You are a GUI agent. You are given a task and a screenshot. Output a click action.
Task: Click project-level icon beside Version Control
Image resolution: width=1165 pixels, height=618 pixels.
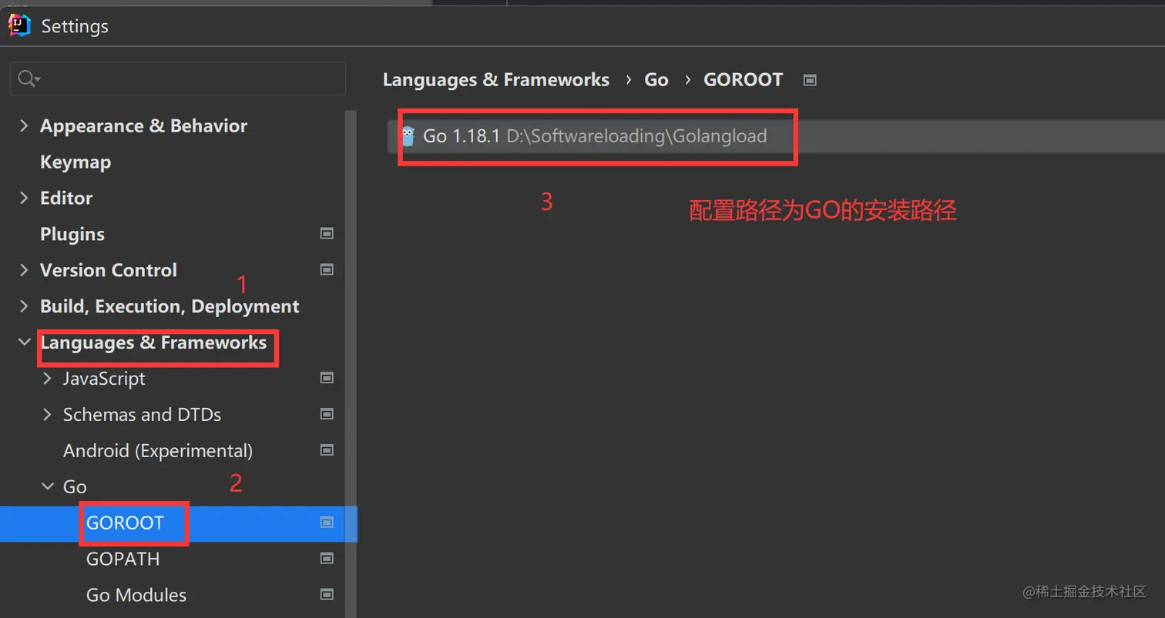[327, 269]
